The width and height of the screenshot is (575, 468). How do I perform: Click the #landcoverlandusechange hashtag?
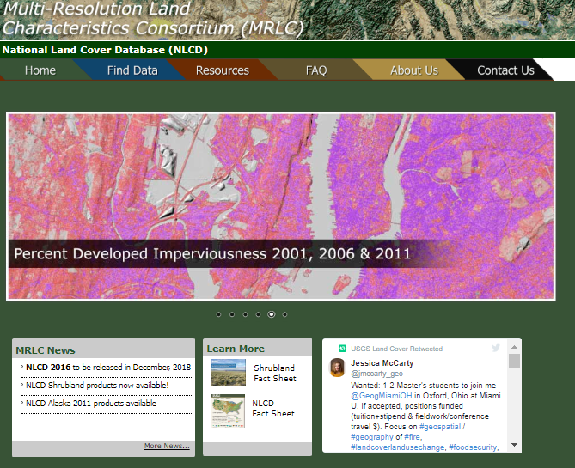pyautogui.click(x=397, y=447)
